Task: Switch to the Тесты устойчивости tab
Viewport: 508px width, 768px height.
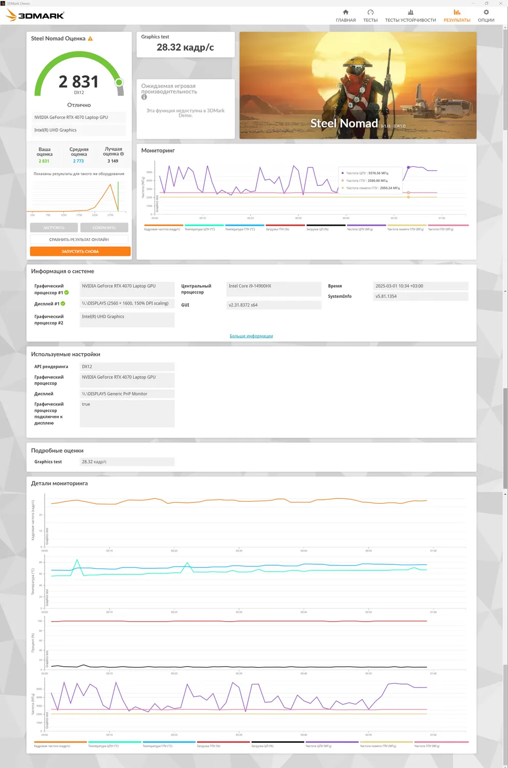Action: point(410,16)
